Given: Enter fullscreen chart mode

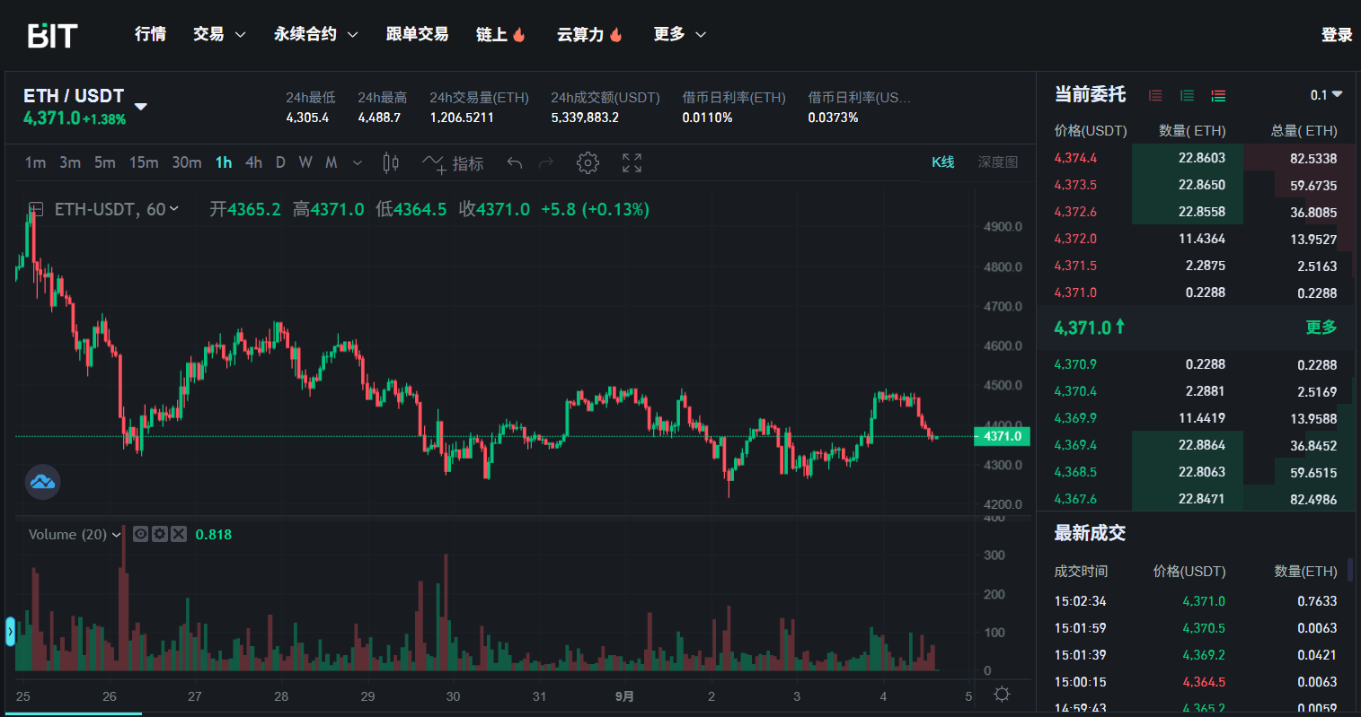Looking at the screenshot, I should 632,162.
